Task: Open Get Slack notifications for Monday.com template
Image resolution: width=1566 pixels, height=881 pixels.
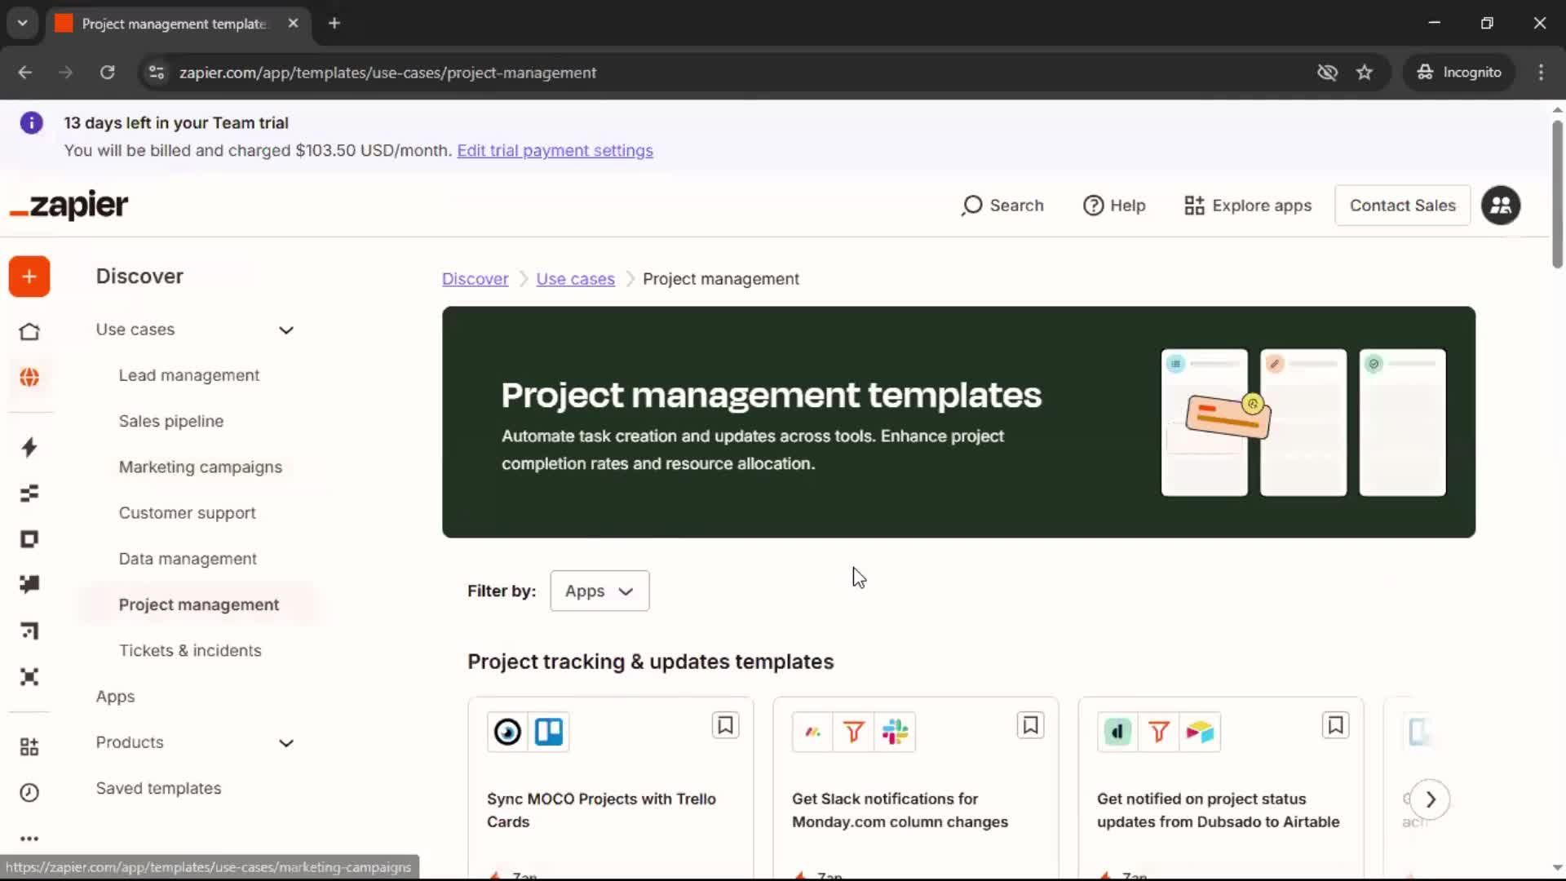Action: click(900, 810)
